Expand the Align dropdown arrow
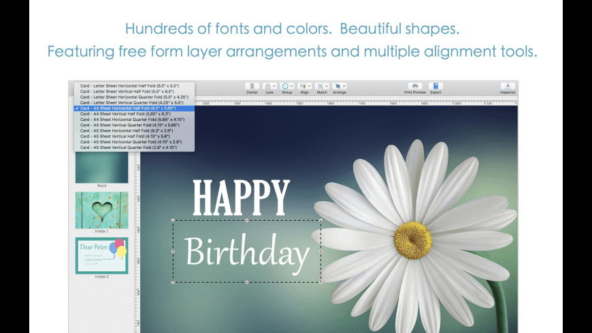The height and width of the screenshot is (333, 592). (x=309, y=86)
